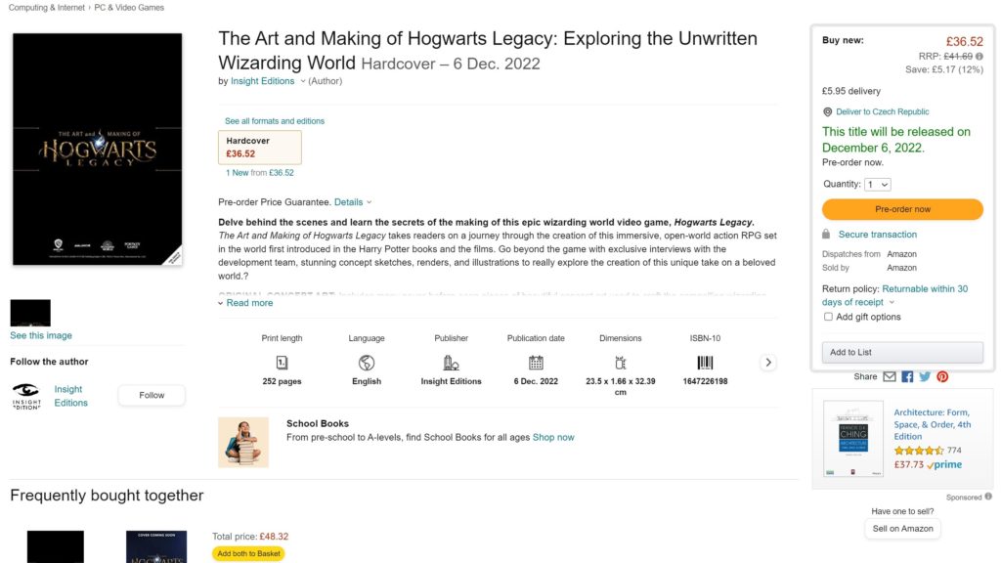The height and width of the screenshot is (563, 1001).
Task: Click the right arrow on the product details strip
Action: [x=768, y=361]
